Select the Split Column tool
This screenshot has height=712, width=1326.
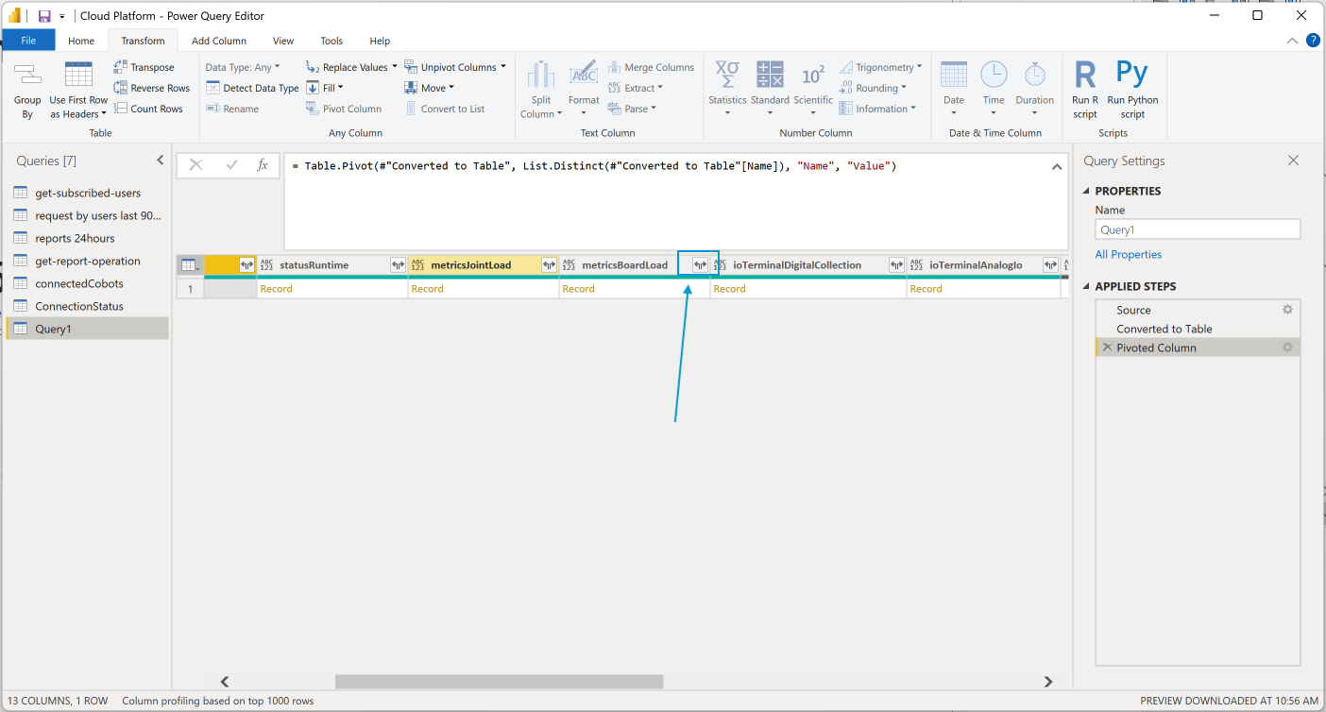(540, 90)
